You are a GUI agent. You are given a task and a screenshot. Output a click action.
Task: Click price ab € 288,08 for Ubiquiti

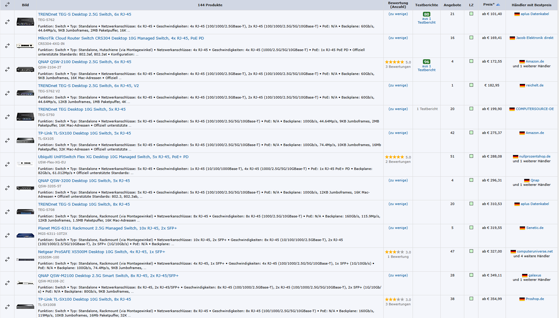tap(492, 156)
